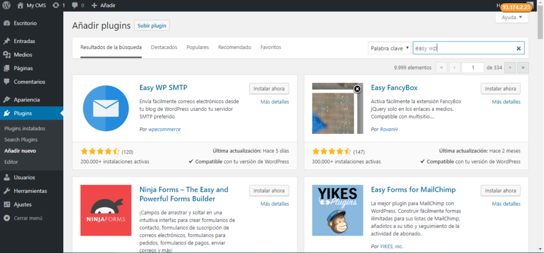Screen dimensions: 544x253
Task: Open the Apariencia section
Action: [x=27, y=99]
